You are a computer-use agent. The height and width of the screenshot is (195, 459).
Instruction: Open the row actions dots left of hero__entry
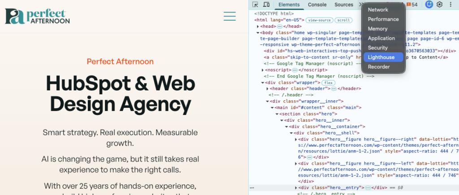point(252,188)
